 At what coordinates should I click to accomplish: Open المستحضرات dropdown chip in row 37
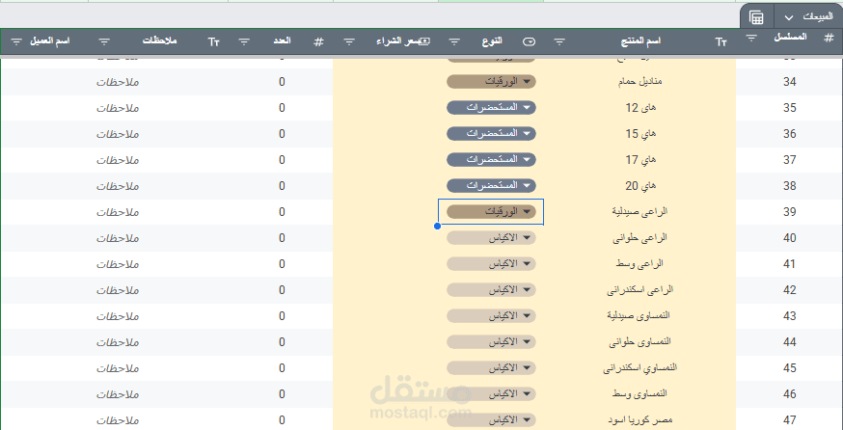(491, 160)
